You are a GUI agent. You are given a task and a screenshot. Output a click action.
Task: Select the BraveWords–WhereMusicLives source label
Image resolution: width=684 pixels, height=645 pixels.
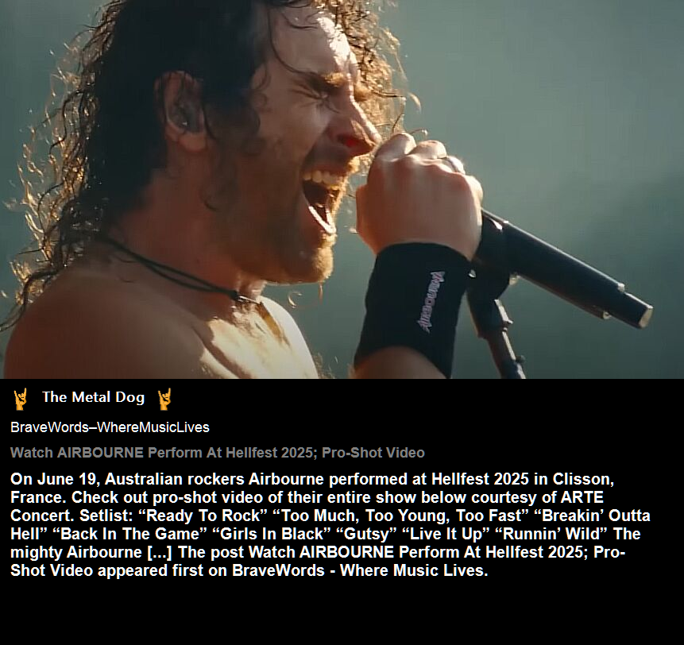click(110, 427)
